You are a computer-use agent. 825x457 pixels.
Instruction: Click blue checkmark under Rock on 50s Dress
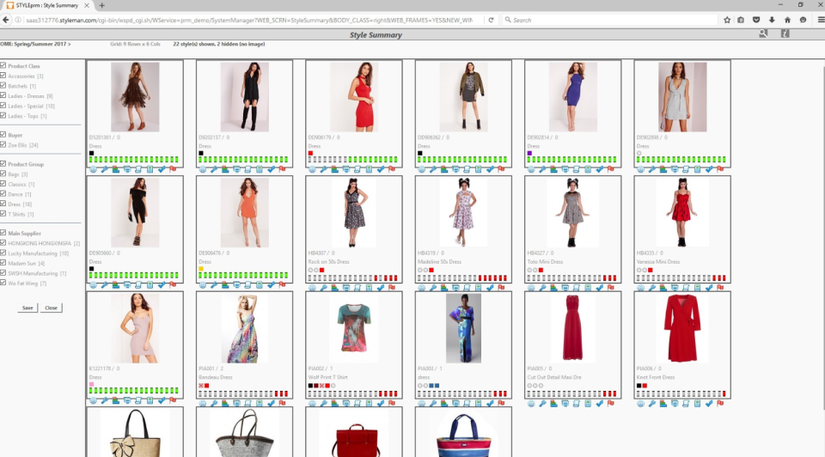pyautogui.click(x=381, y=288)
